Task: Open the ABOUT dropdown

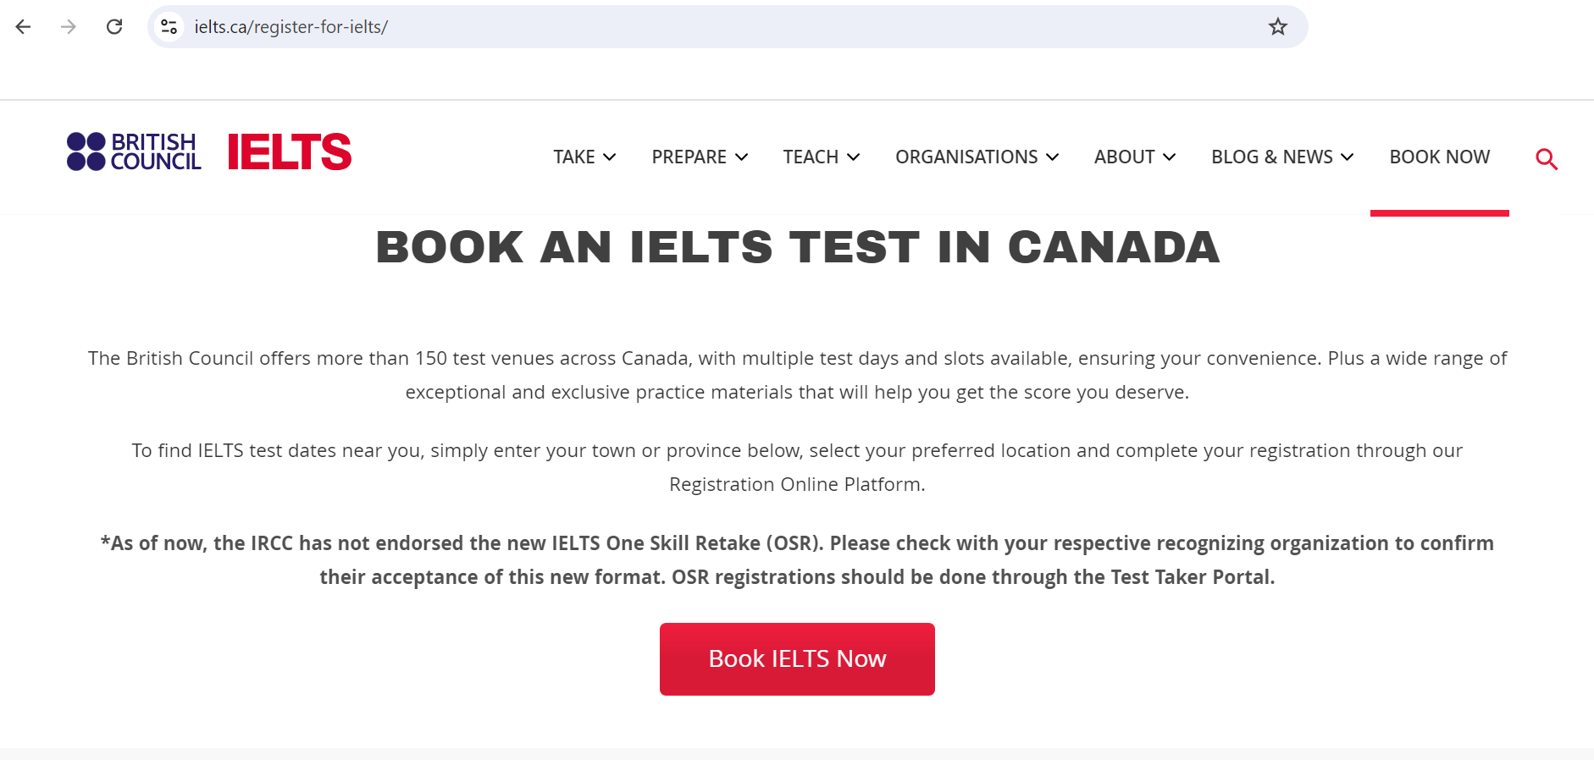Action: click(1171, 157)
